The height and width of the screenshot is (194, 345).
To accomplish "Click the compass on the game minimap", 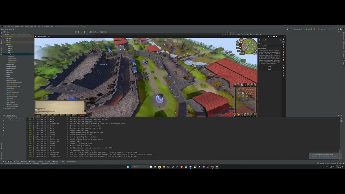I will tap(241, 40).
